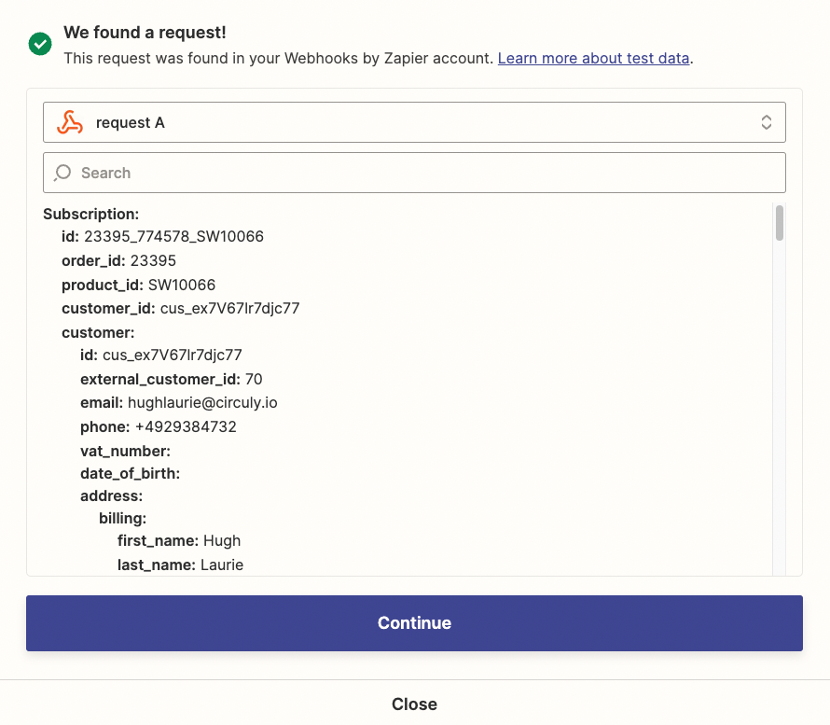Open Learn more about test data link
The height and width of the screenshot is (725, 830).
pos(593,58)
